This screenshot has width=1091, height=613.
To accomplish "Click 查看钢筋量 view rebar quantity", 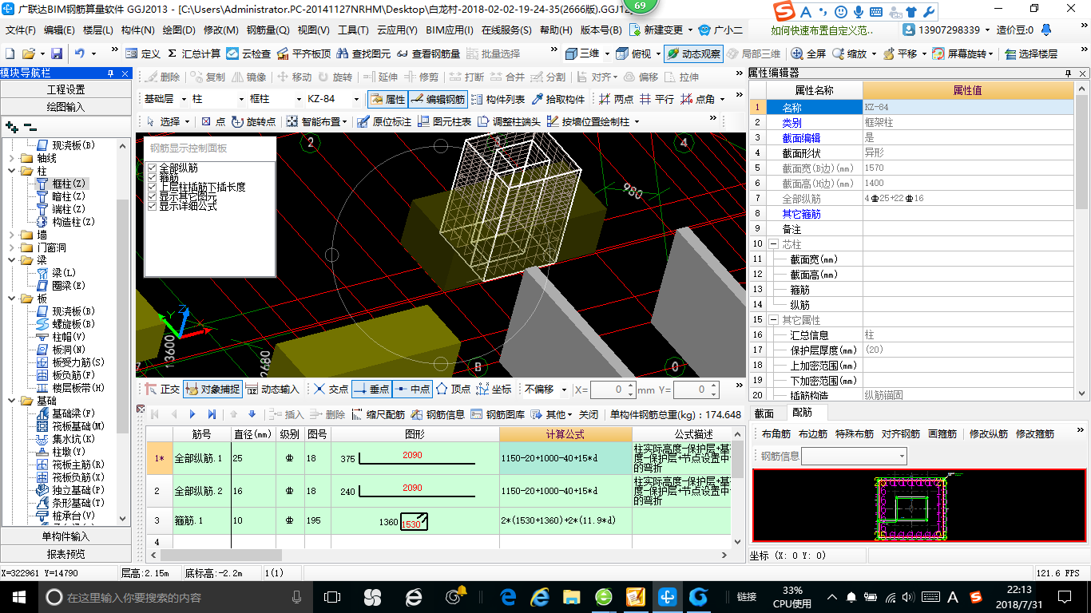I will [428, 53].
